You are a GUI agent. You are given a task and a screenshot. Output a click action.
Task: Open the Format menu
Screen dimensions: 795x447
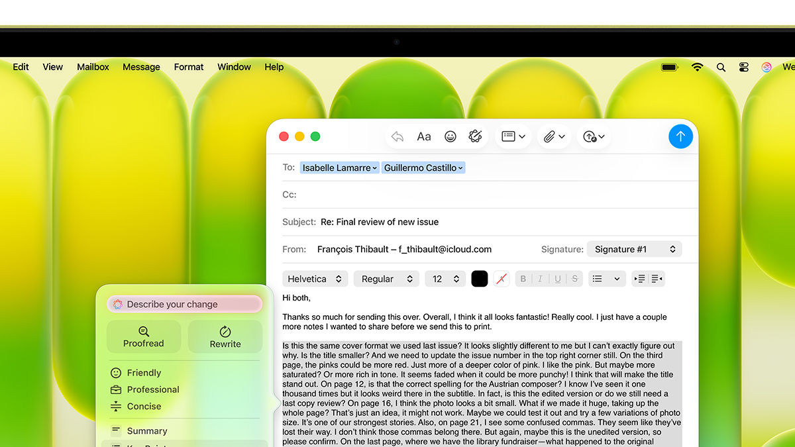tap(189, 67)
